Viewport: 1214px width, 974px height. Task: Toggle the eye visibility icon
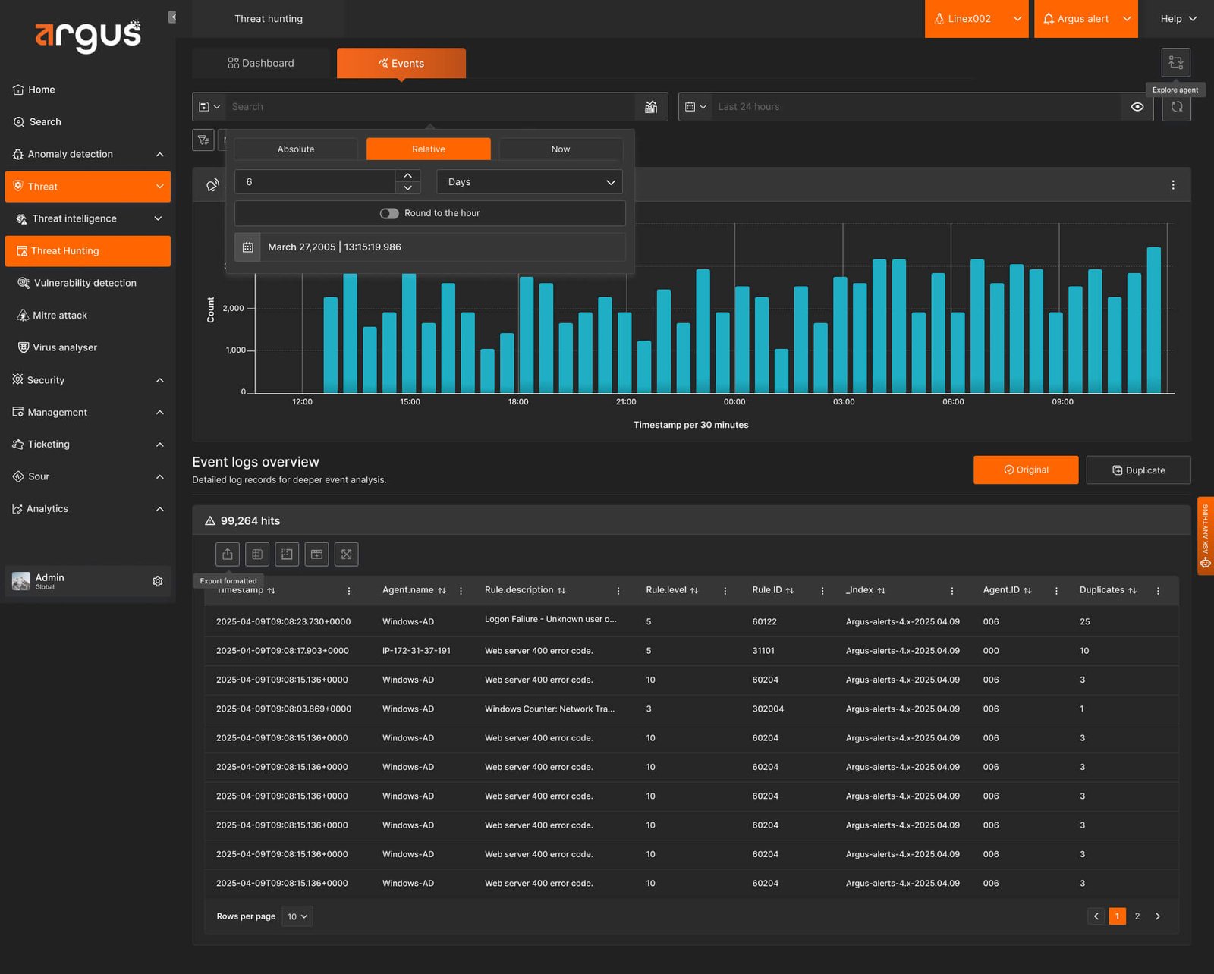click(x=1137, y=107)
